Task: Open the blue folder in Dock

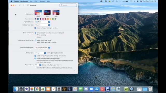Action: tap(145, 89)
